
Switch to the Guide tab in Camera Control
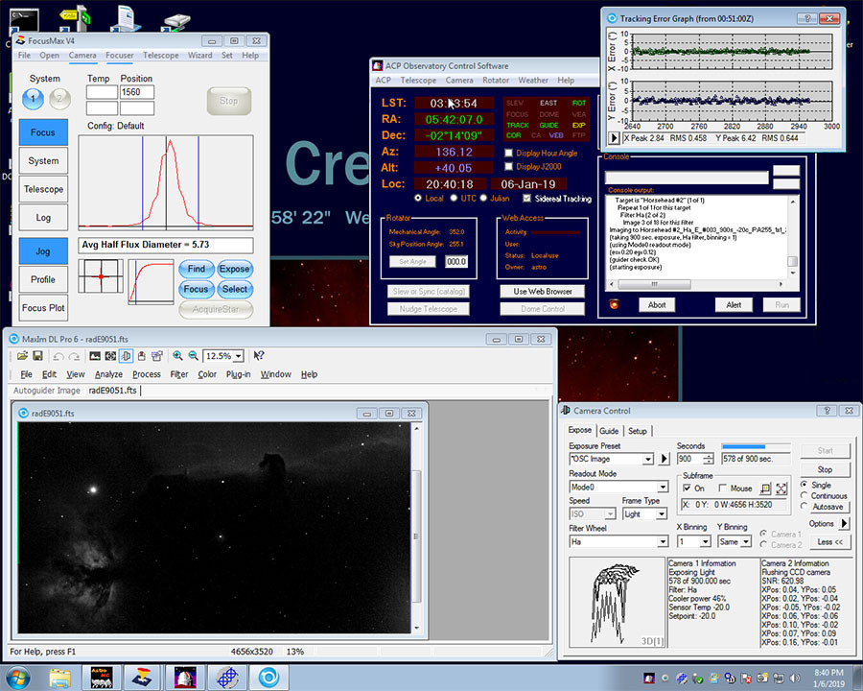609,431
